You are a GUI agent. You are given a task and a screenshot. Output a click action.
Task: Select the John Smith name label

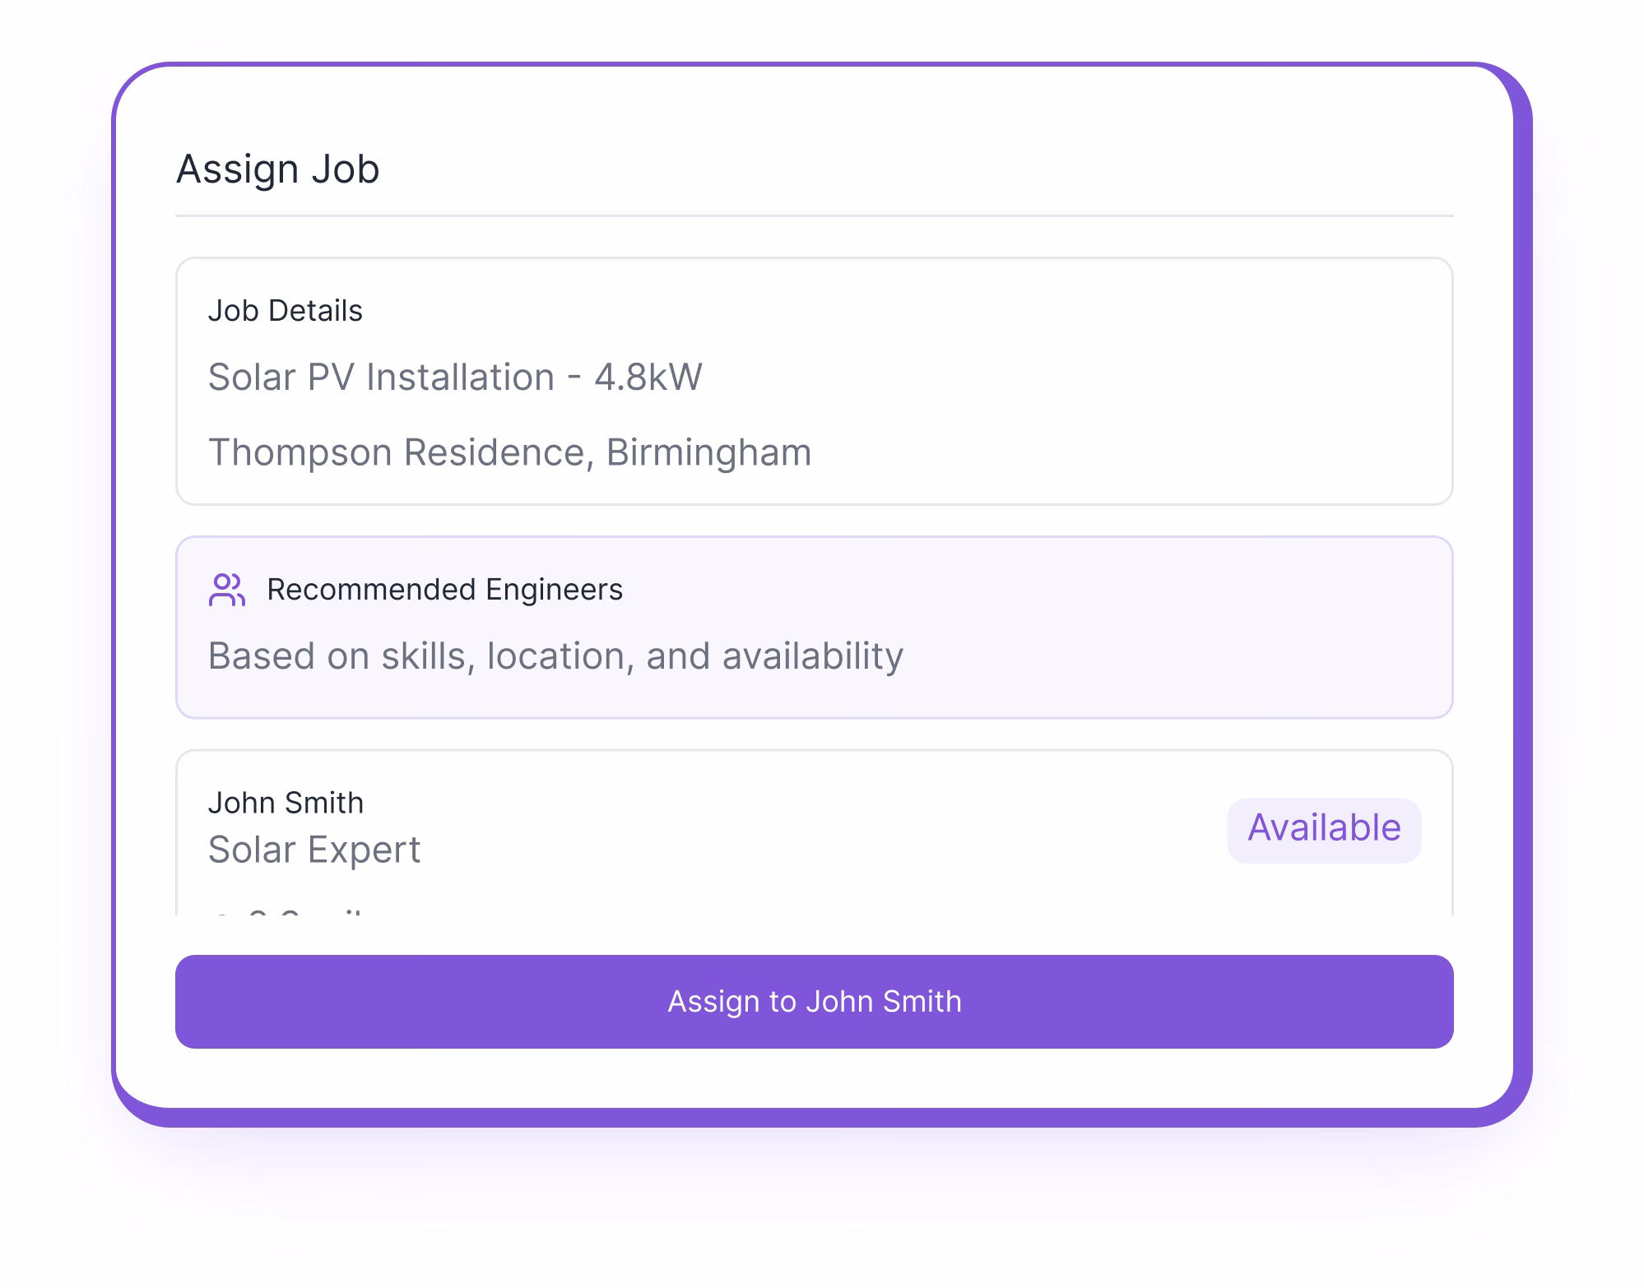pyautogui.click(x=286, y=802)
